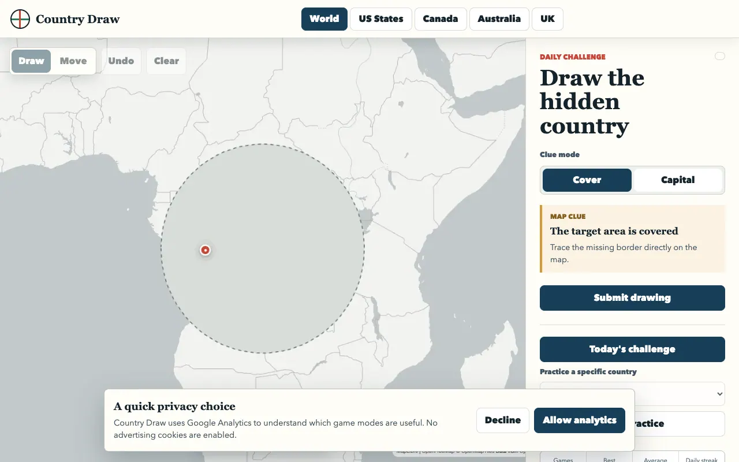Select Cover clue mode
739x462 pixels.
[587, 180]
